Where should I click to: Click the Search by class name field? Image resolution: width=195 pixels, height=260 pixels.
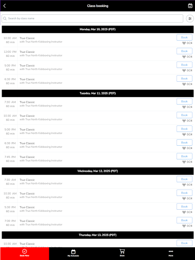pos(92,18)
